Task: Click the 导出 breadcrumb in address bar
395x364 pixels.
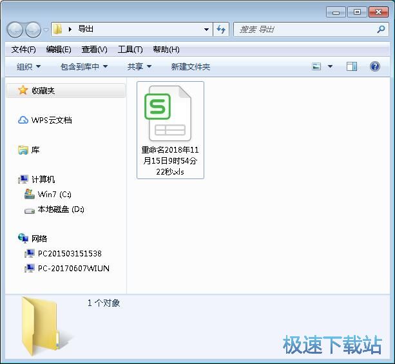Action: click(86, 29)
